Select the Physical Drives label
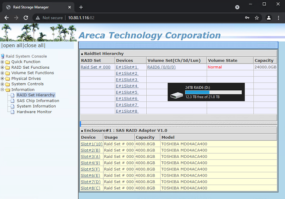 click(x=26, y=78)
